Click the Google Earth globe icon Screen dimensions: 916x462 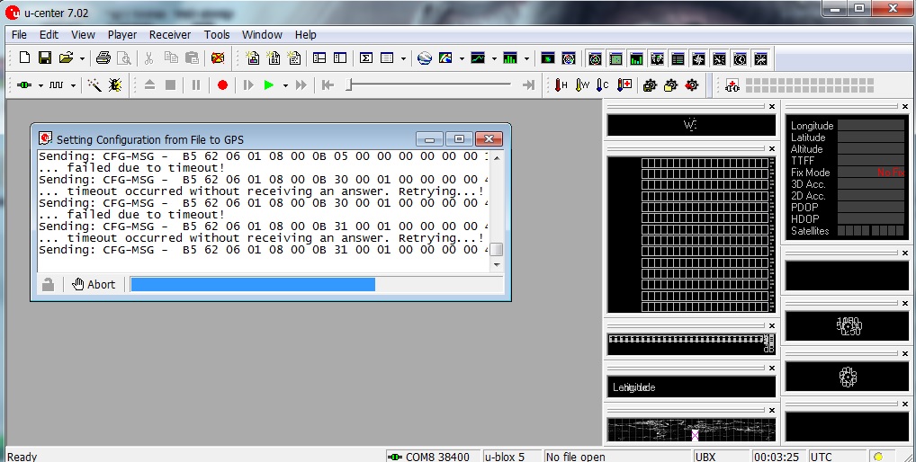425,58
